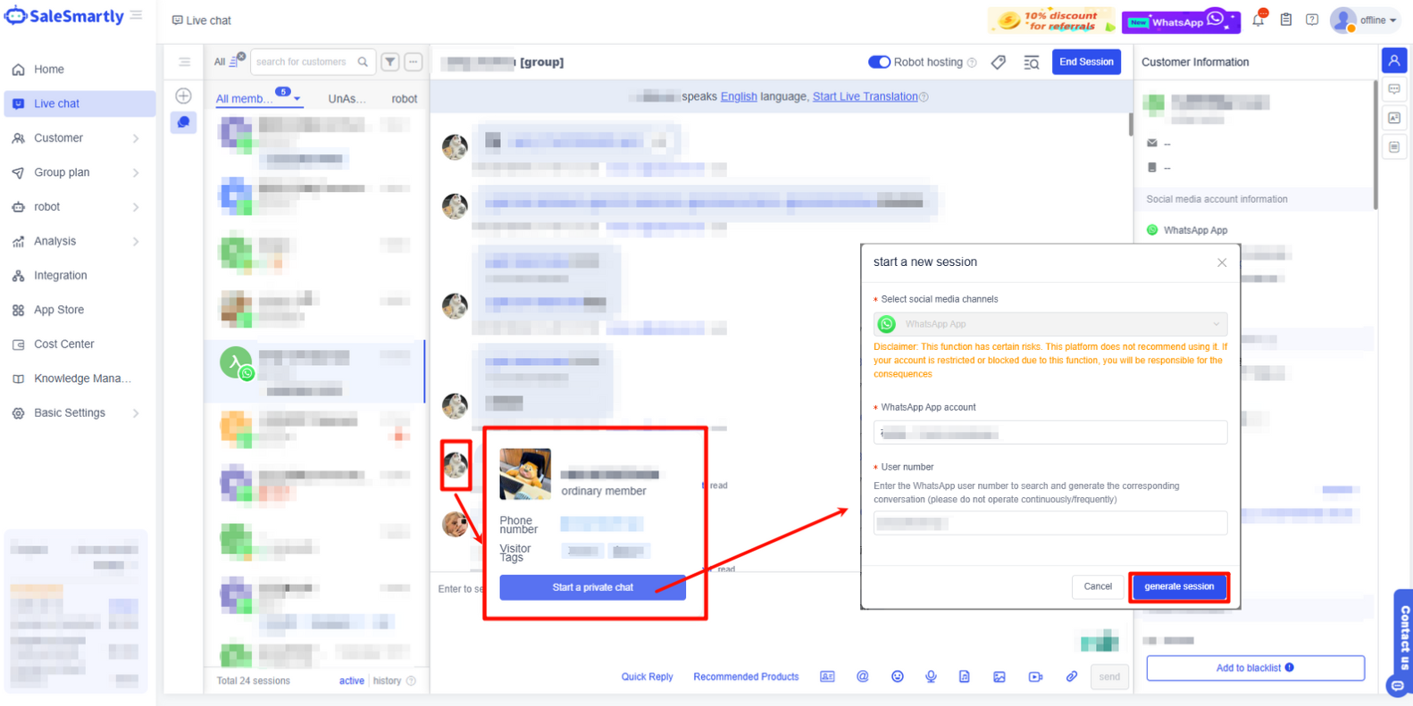Close the start a new session dialog
The width and height of the screenshot is (1413, 706).
point(1222,262)
